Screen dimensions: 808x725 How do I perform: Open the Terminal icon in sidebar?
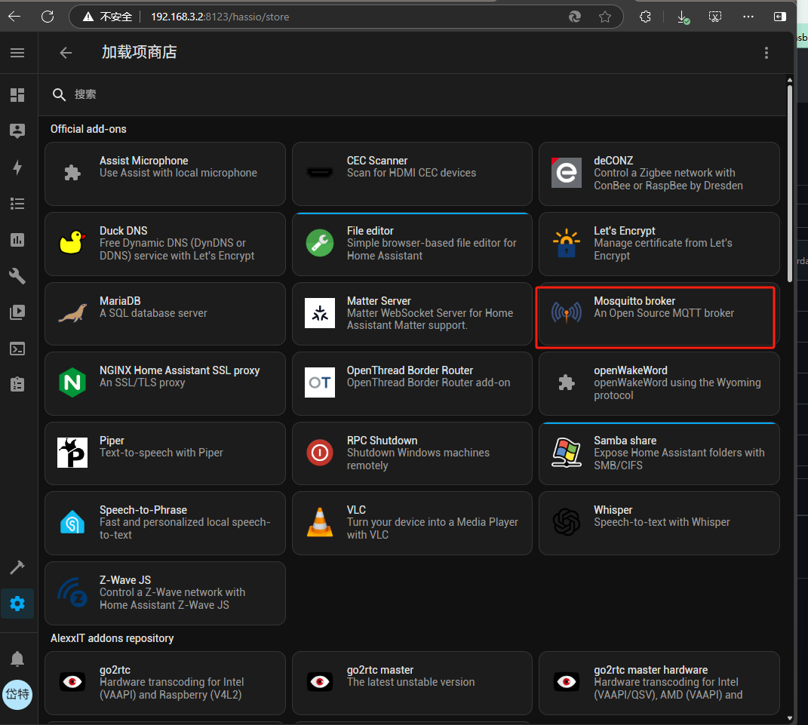[x=17, y=349]
